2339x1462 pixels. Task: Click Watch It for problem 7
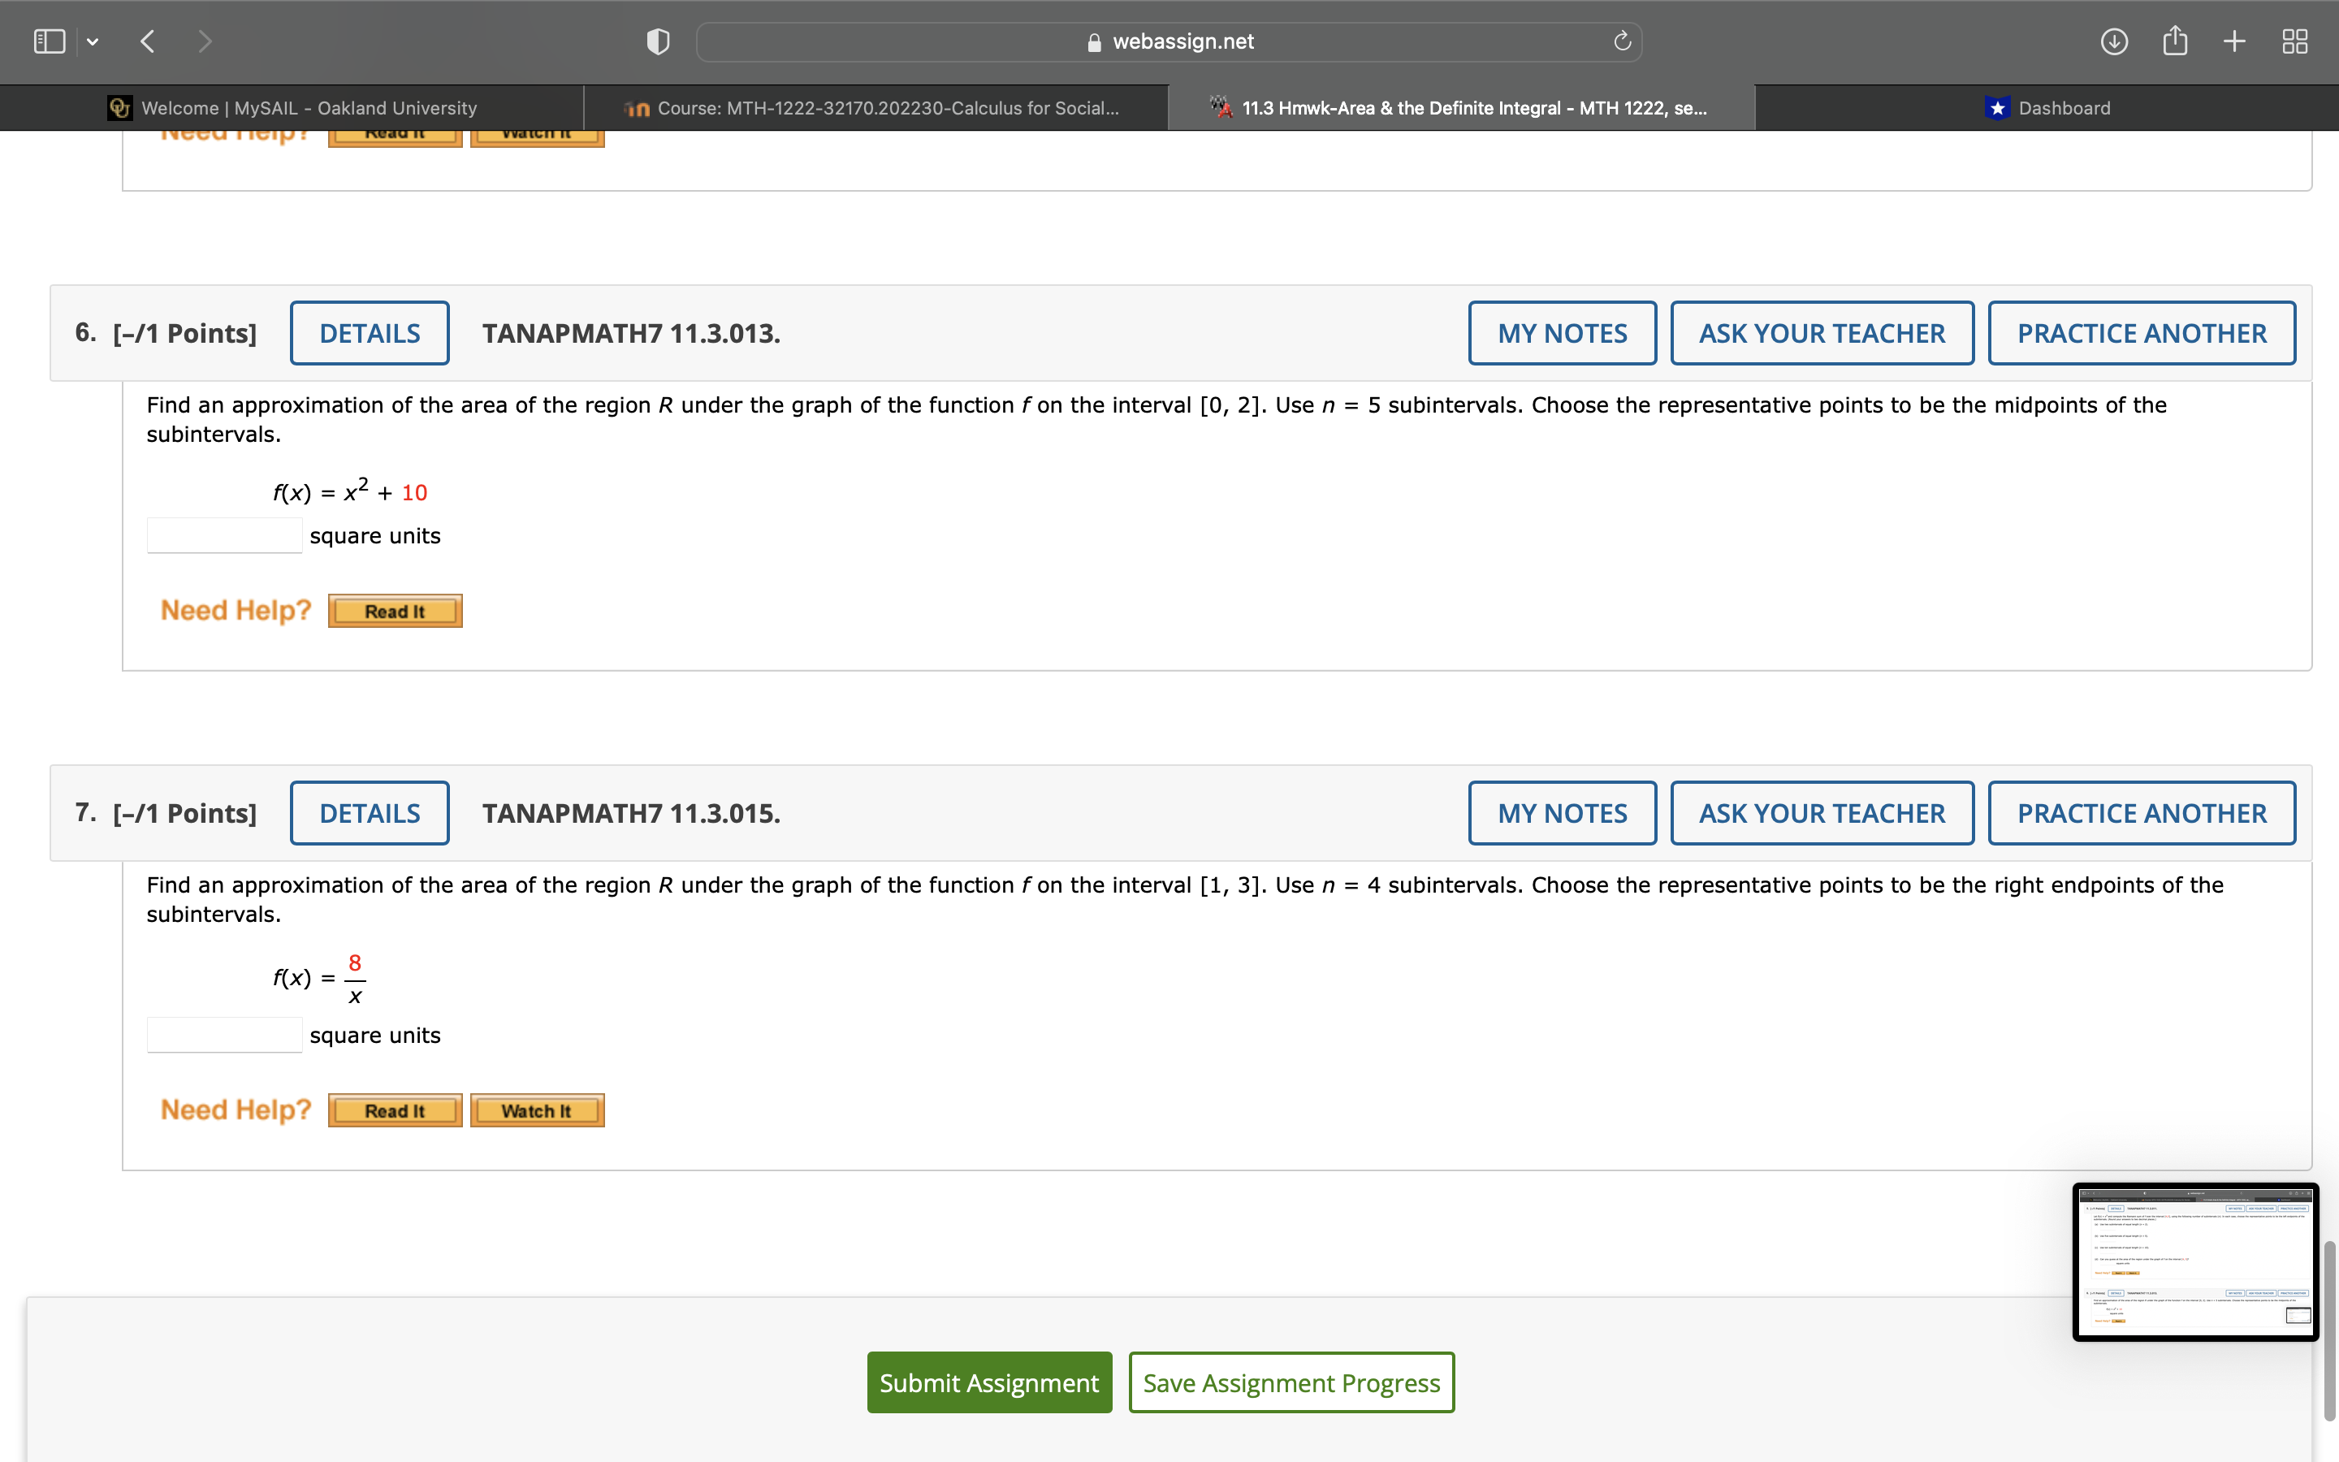(536, 1109)
